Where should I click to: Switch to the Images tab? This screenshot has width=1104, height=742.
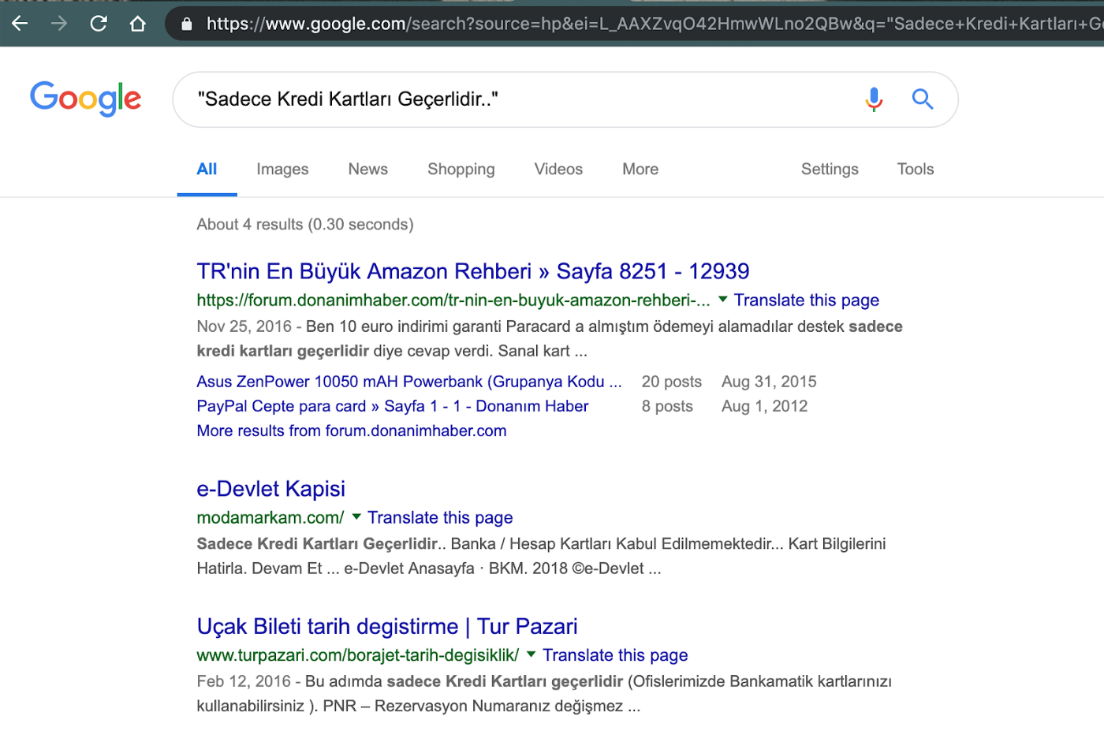pos(282,169)
